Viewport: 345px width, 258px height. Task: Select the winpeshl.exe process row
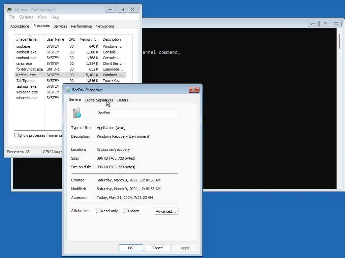38,98
